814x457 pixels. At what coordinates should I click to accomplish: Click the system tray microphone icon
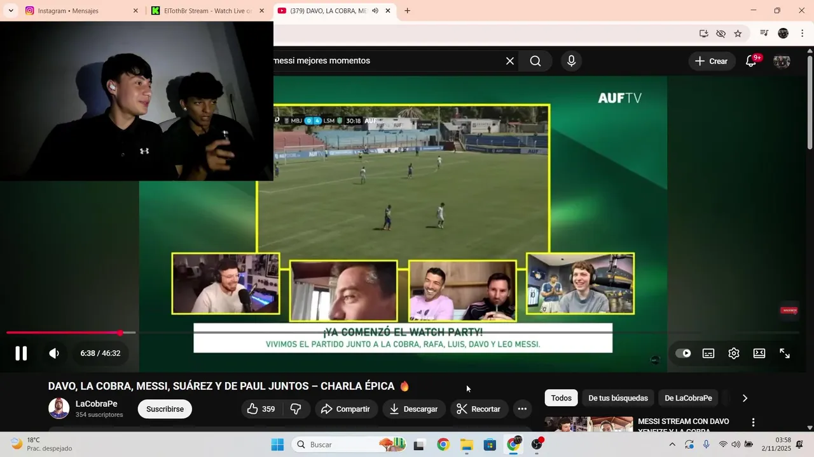(706, 444)
